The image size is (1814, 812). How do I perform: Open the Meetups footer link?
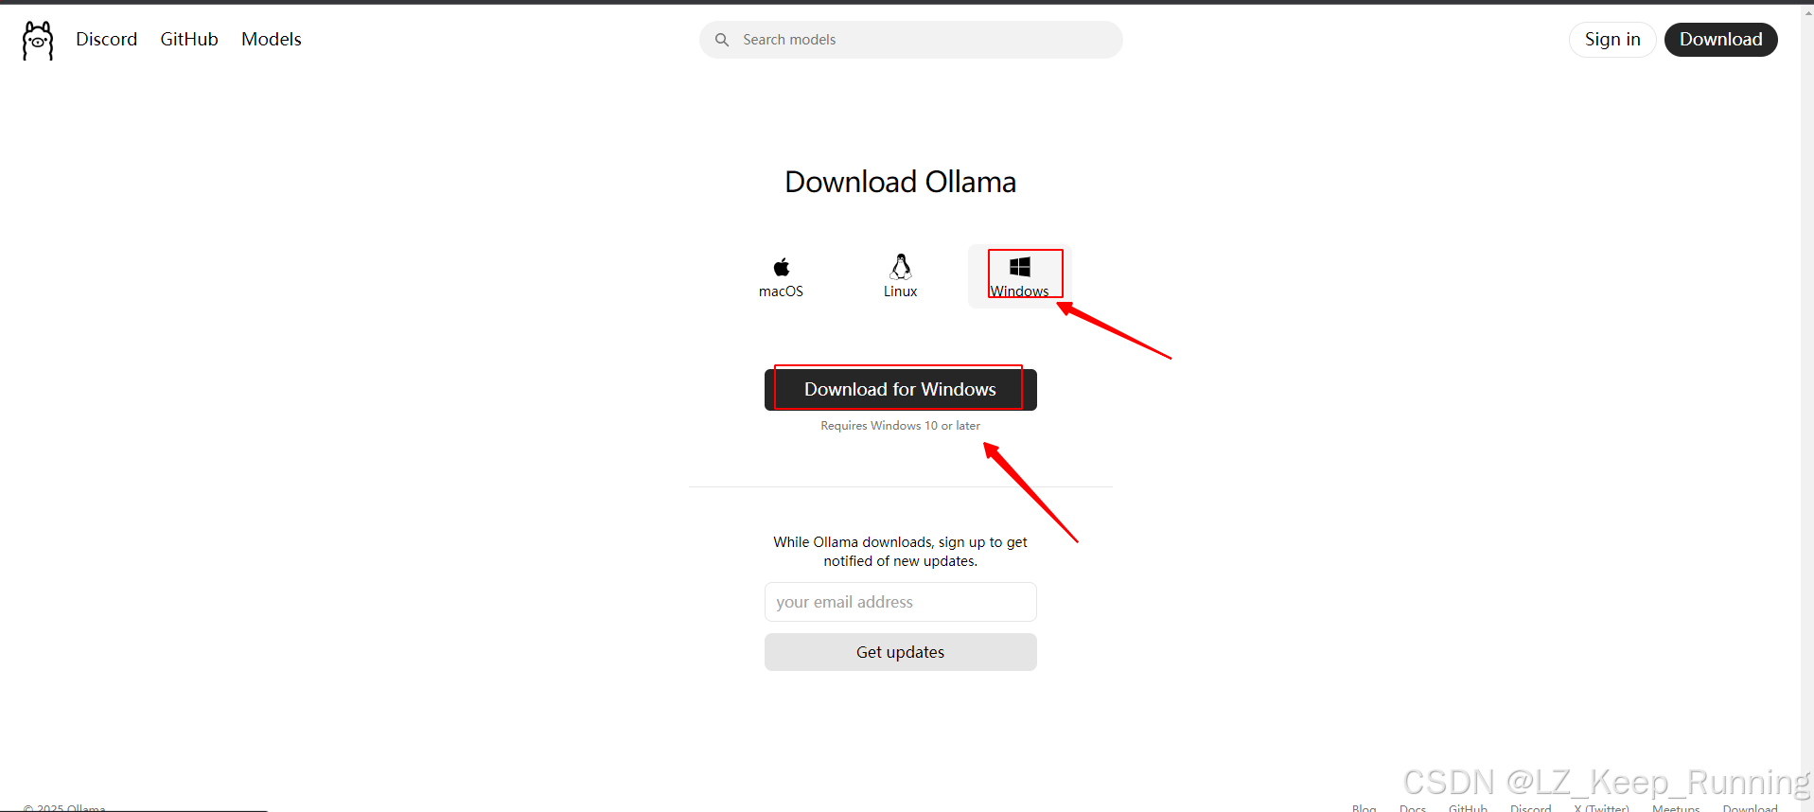(1676, 808)
